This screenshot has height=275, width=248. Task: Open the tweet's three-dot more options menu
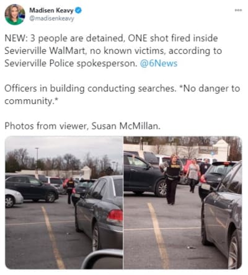click(x=238, y=10)
